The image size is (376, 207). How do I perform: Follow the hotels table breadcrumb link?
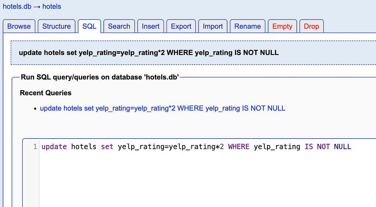click(52, 6)
